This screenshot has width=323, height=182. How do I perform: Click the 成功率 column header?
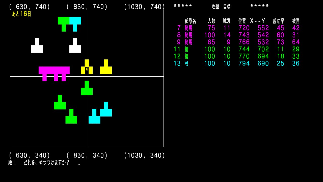point(278,21)
